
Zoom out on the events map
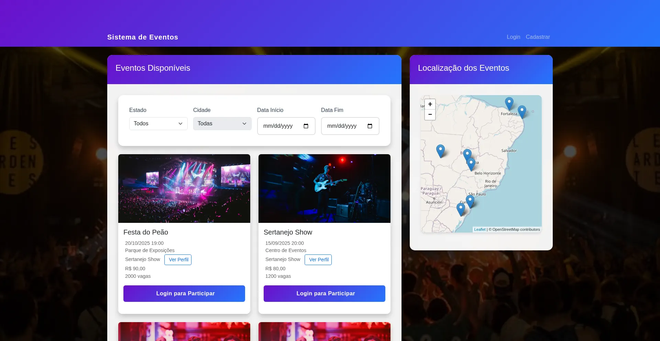point(430,115)
